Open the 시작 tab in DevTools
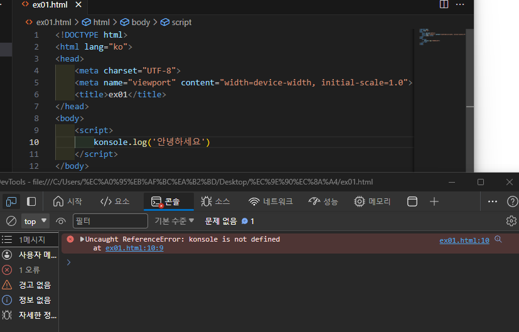The width and height of the screenshot is (519, 332). pyautogui.click(x=68, y=201)
